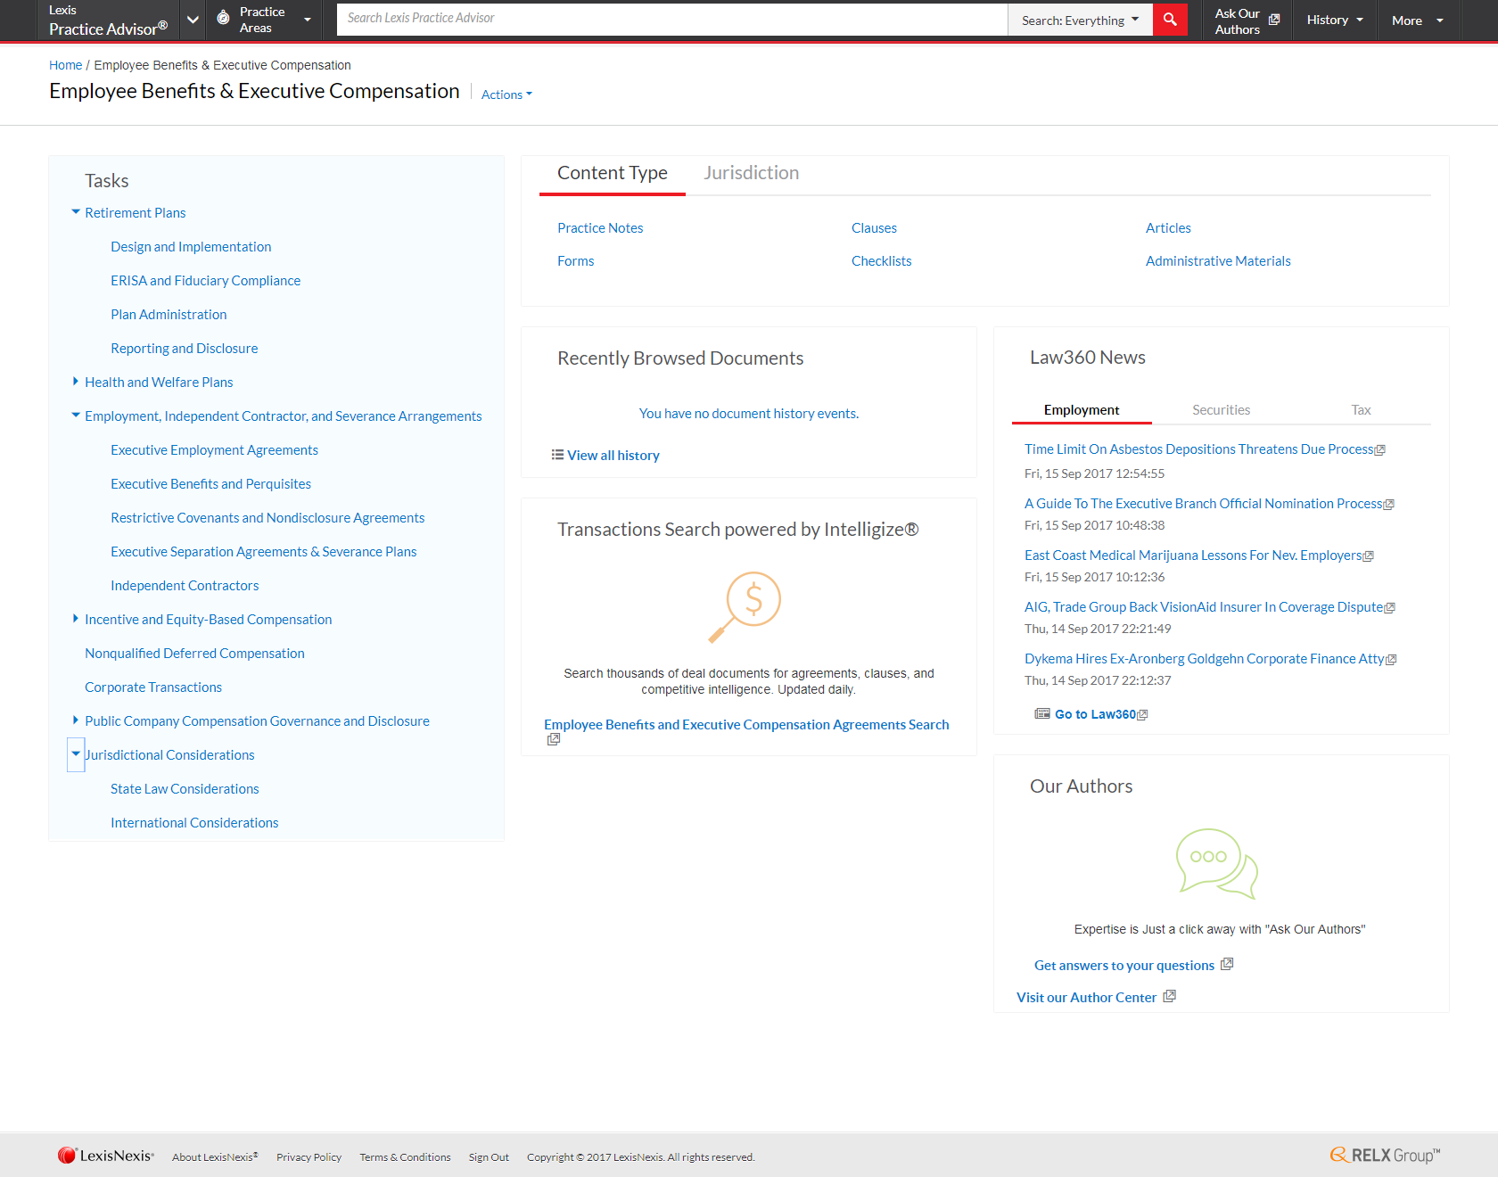Open ERISA and Fiduciary Compliance task
Image resolution: width=1498 pixels, height=1177 pixels.
point(205,281)
